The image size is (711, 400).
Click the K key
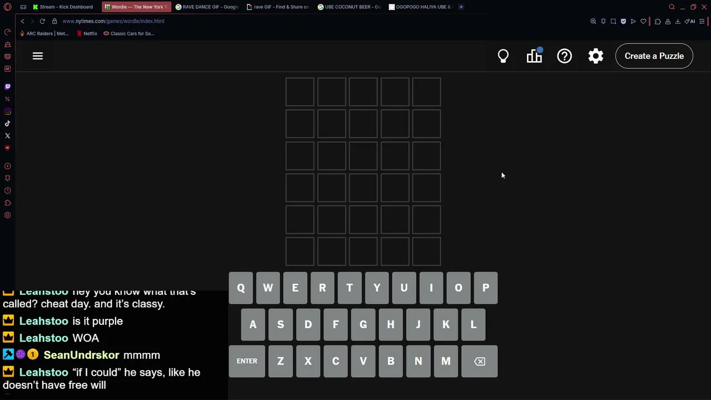pos(445,324)
